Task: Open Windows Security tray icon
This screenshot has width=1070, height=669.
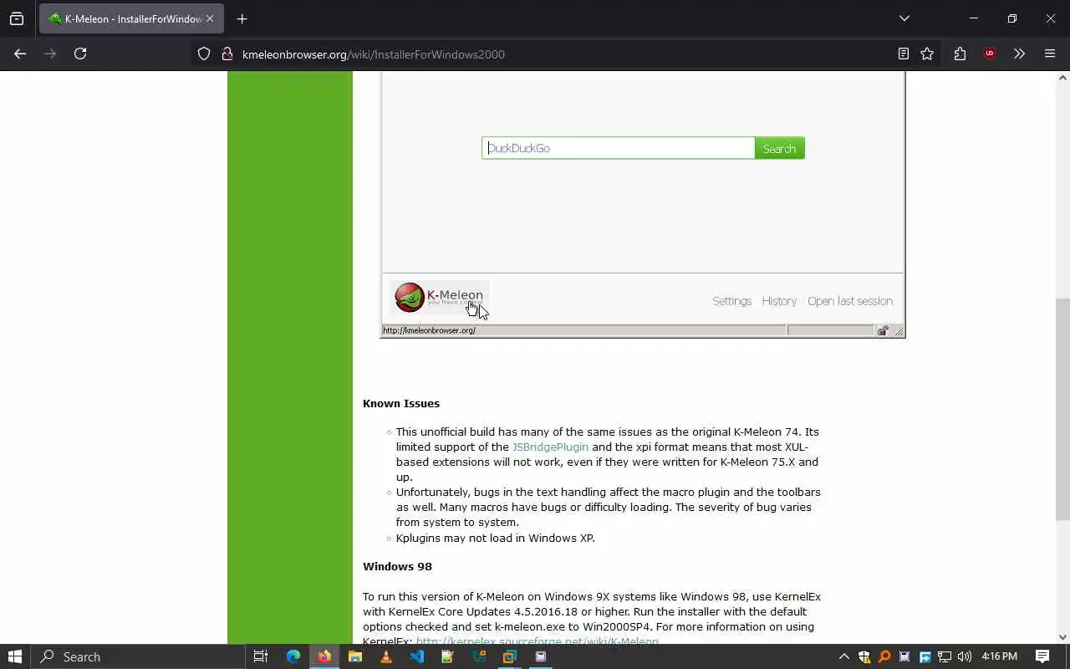Action: coord(864,656)
